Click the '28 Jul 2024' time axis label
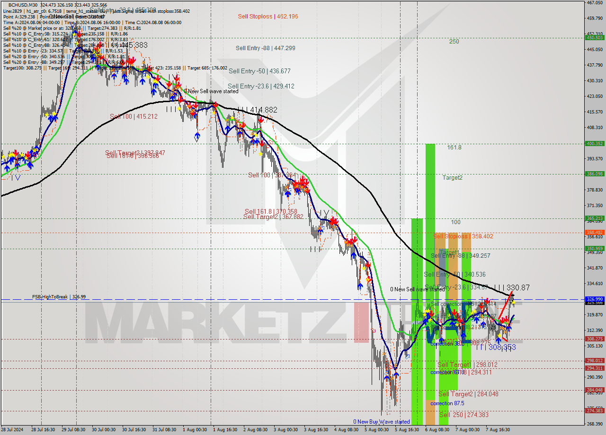The width and height of the screenshot is (606, 435). [x=13, y=430]
